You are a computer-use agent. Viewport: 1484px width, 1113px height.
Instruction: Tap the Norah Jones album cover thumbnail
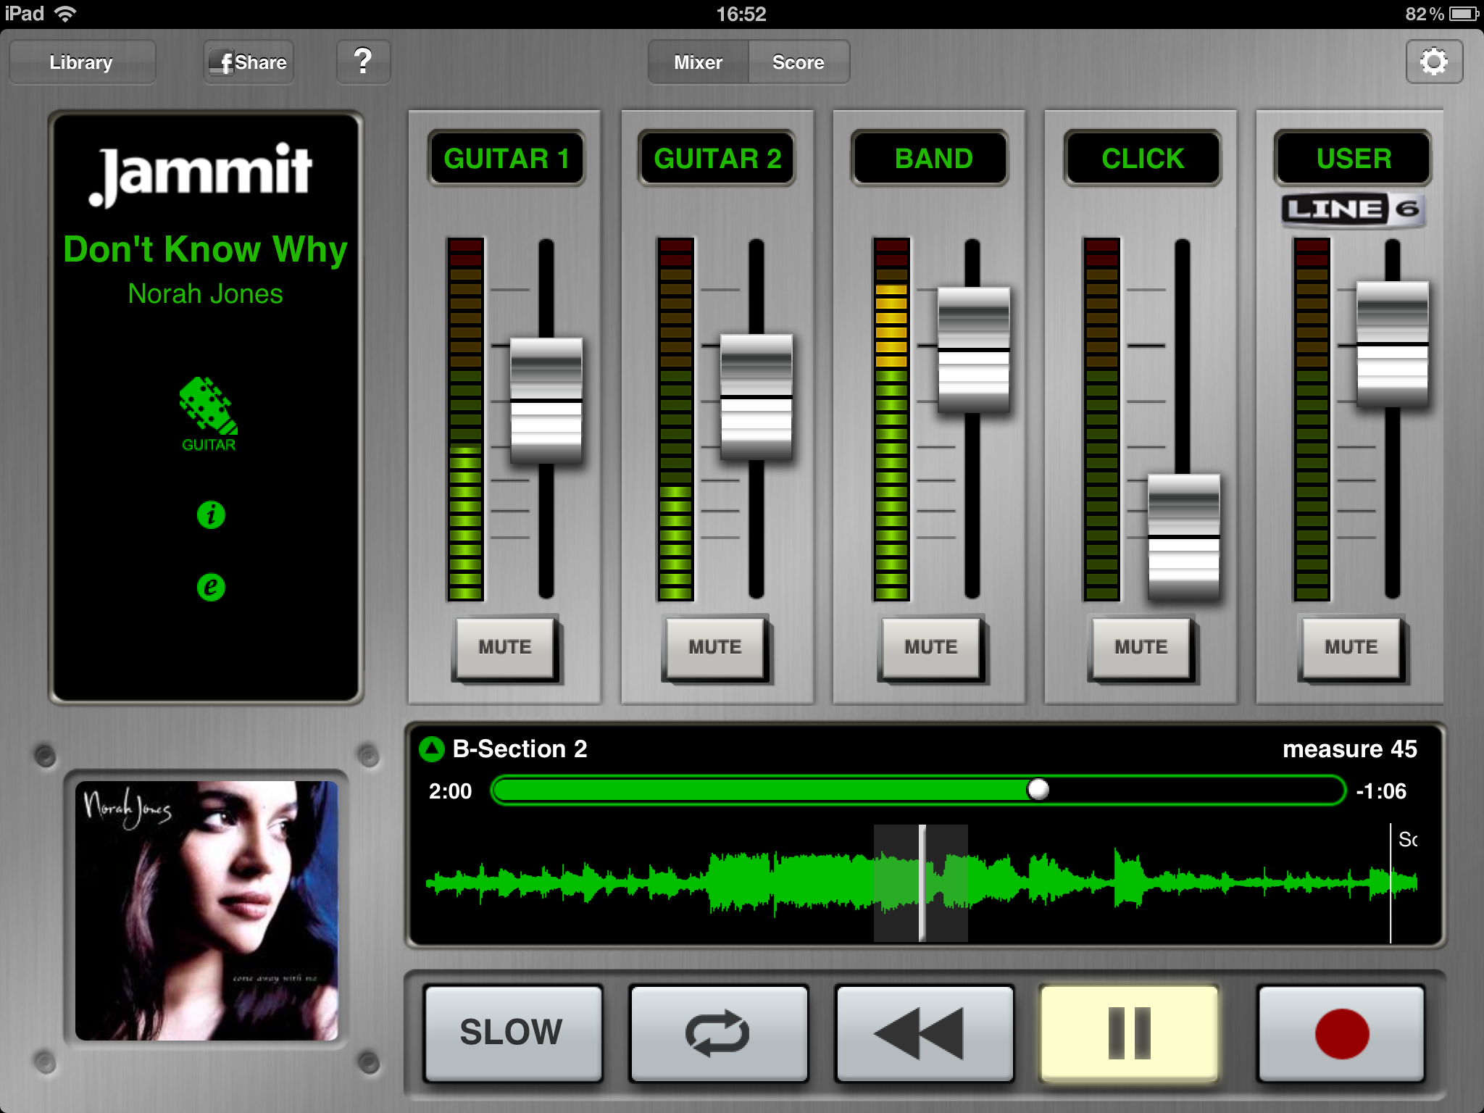click(x=207, y=910)
